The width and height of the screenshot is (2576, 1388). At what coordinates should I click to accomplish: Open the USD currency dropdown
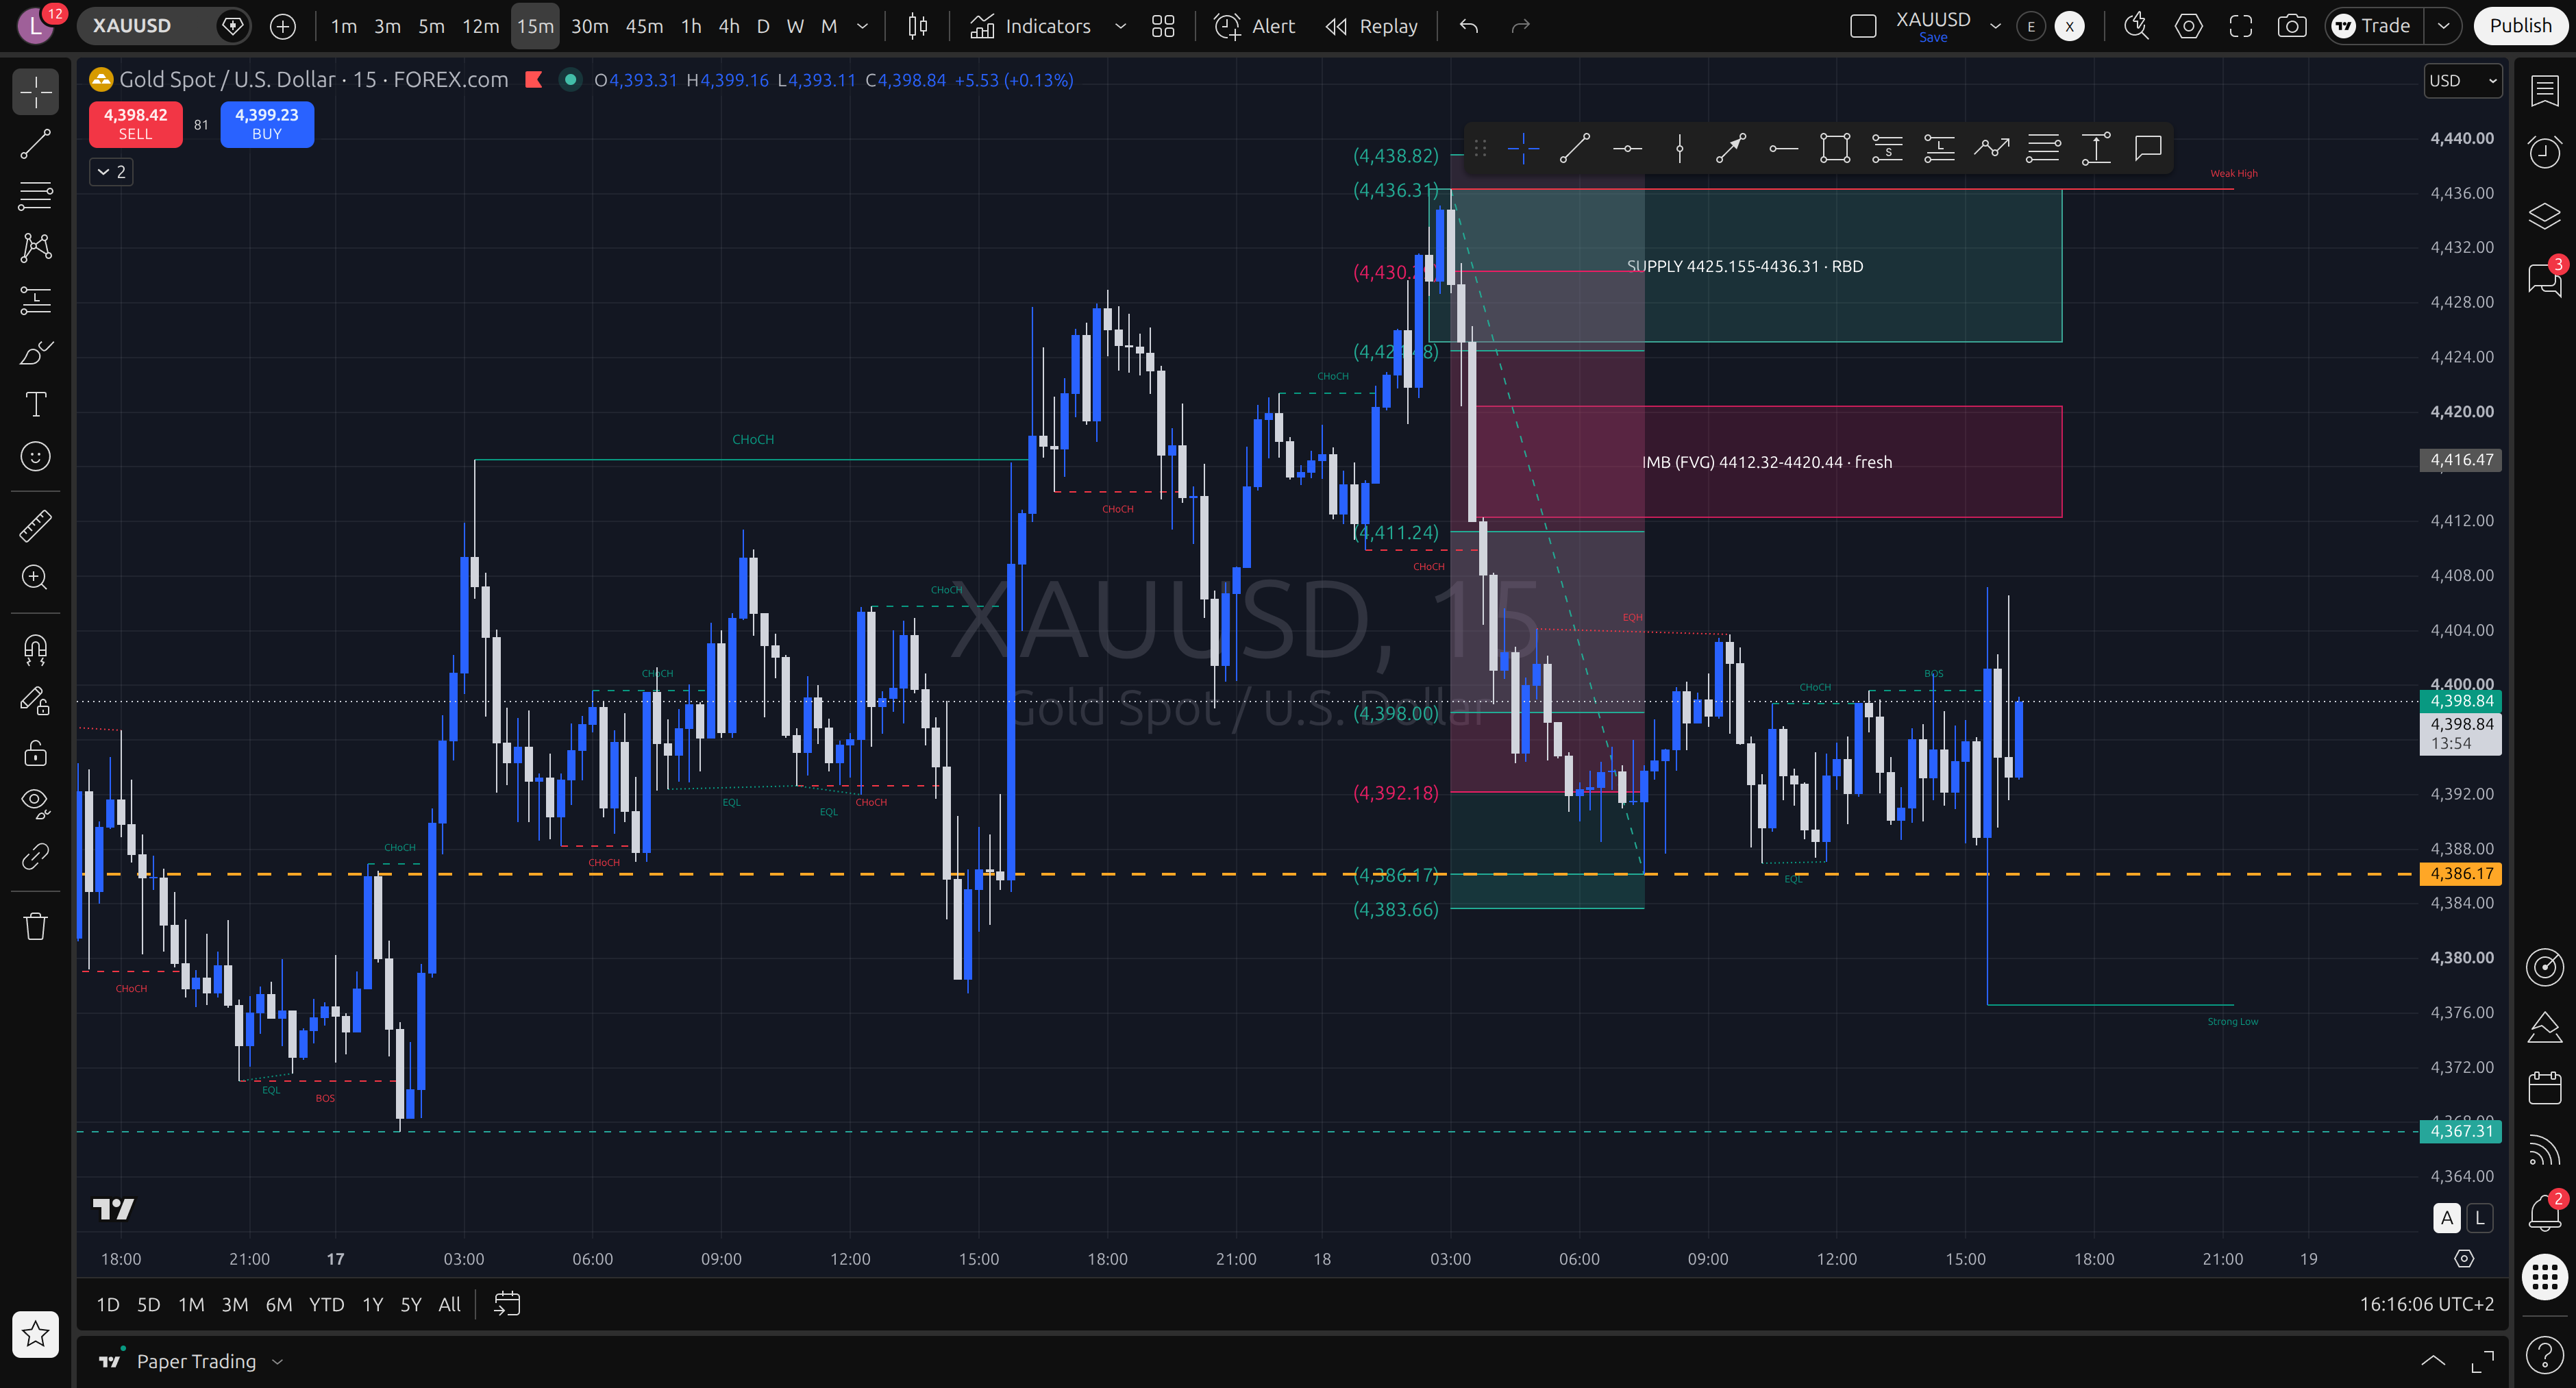click(2462, 81)
